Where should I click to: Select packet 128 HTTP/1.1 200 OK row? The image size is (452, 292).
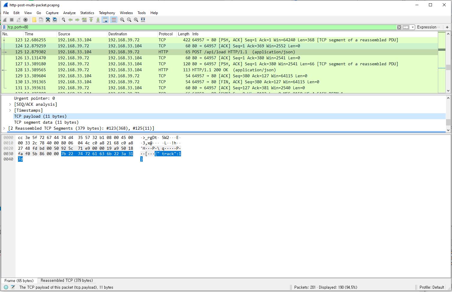click(219, 70)
